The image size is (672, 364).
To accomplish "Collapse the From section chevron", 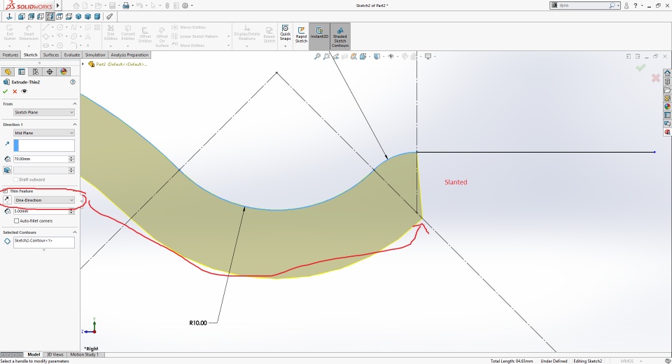I will coord(75,104).
